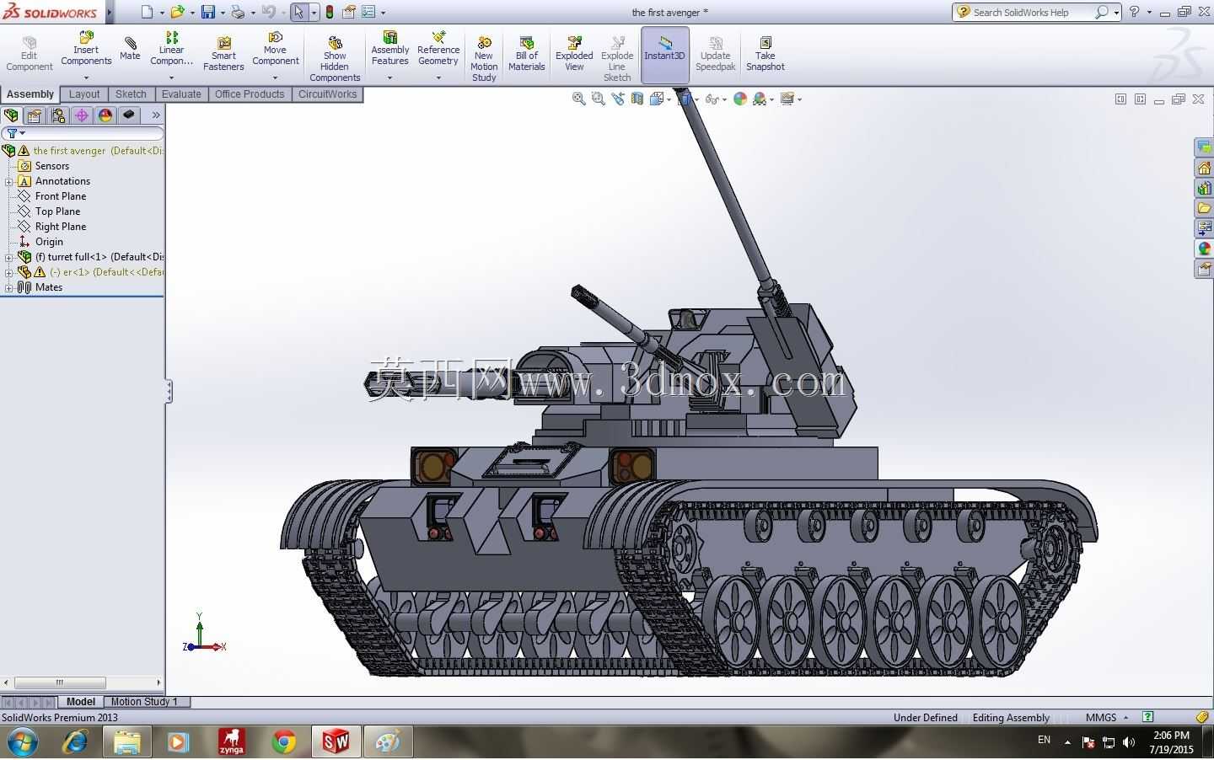Switch to the Layout tab
Image resolution: width=1214 pixels, height=760 pixels.
tap(84, 94)
